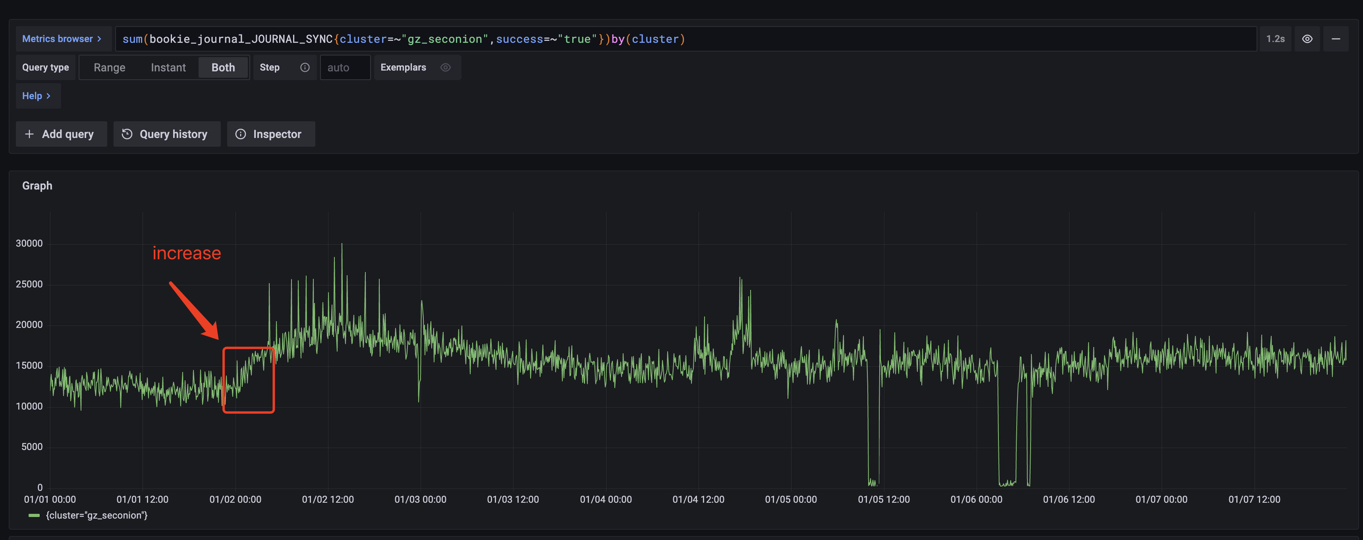The image size is (1363, 540).
Task: Click the gz_seconion legend series label
Action: 97,516
